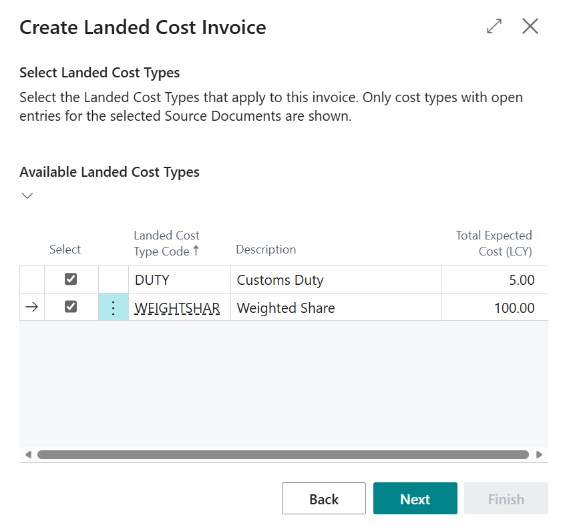Click the Select column header
567x531 pixels.
tap(65, 249)
